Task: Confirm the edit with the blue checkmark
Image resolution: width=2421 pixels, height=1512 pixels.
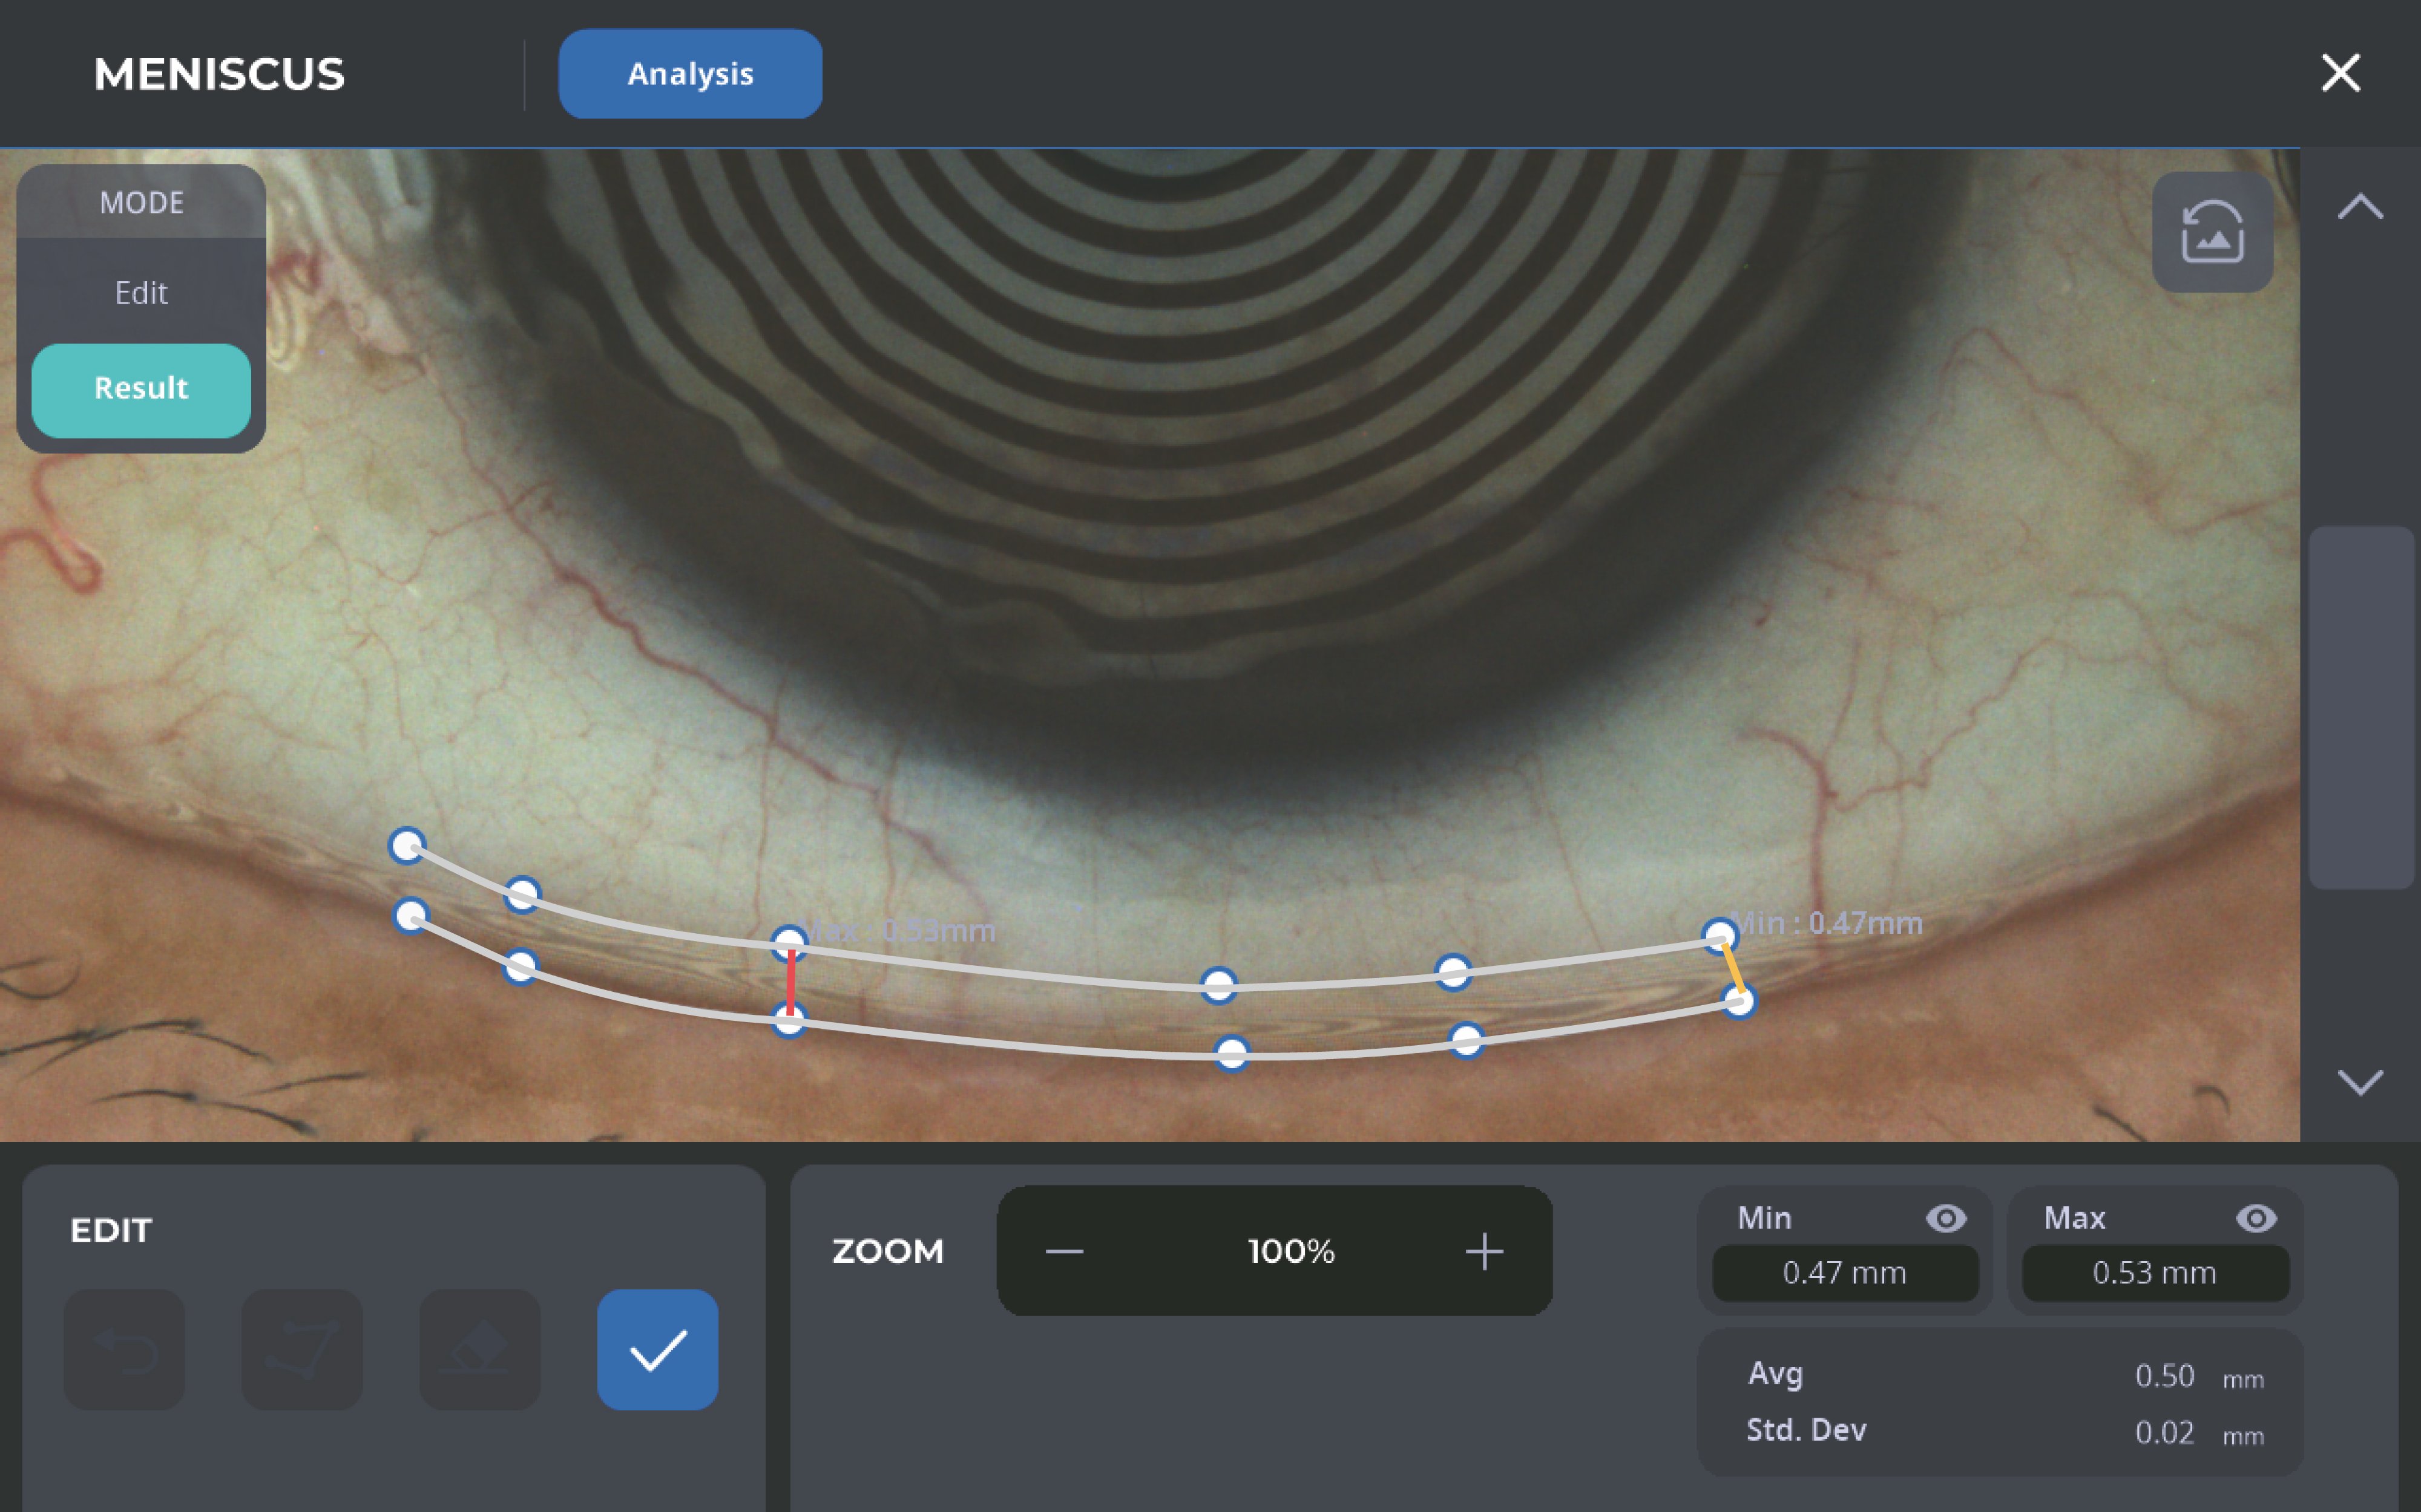Action: click(657, 1350)
